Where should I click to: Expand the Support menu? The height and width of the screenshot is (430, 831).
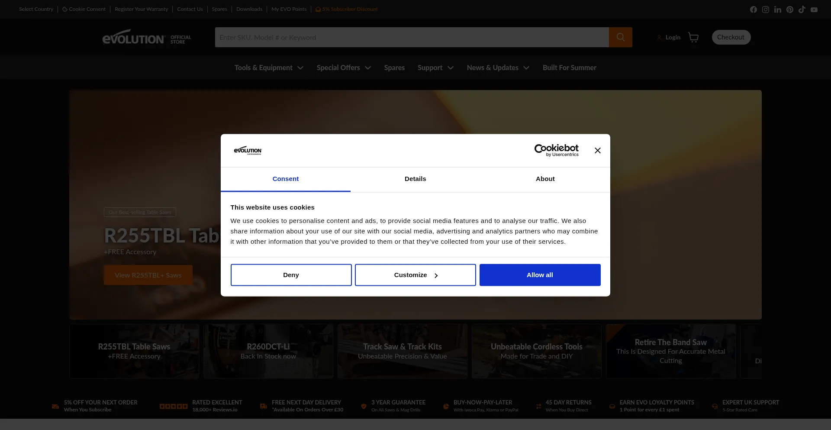point(435,68)
